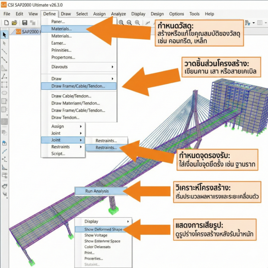Click the square area icon directly below ellipse

point(4,101)
